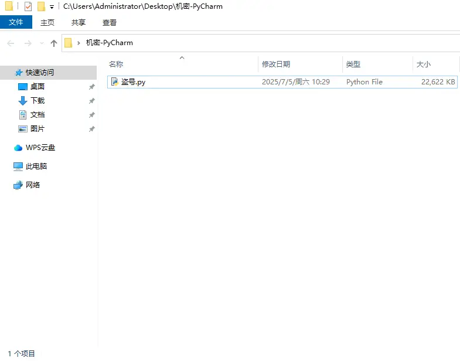Select 机密-PyCharm in the address bar
The height and width of the screenshot is (361, 460).
[x=110, y=43]
